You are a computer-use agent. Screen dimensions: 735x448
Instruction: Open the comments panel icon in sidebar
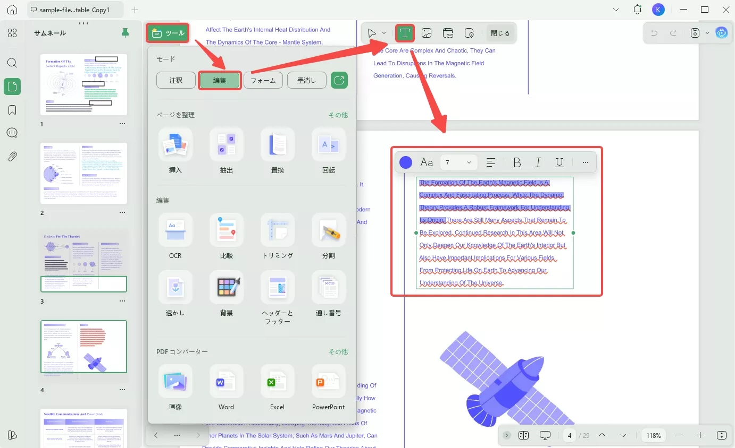point(12,133)
